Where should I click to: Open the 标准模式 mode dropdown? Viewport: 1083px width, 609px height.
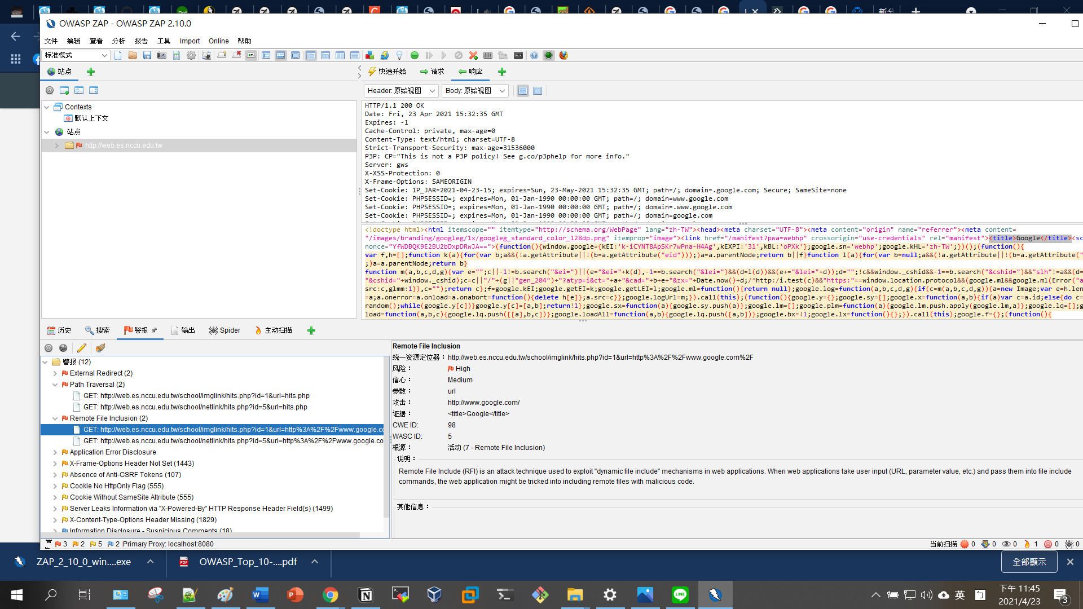click(76, 55)
